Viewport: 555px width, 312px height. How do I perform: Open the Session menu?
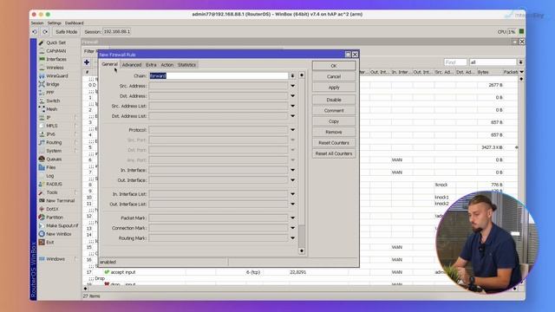(x=36, y=23)
